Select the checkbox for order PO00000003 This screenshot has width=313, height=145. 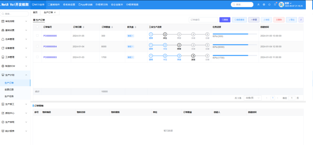click(x=37, y=57)
